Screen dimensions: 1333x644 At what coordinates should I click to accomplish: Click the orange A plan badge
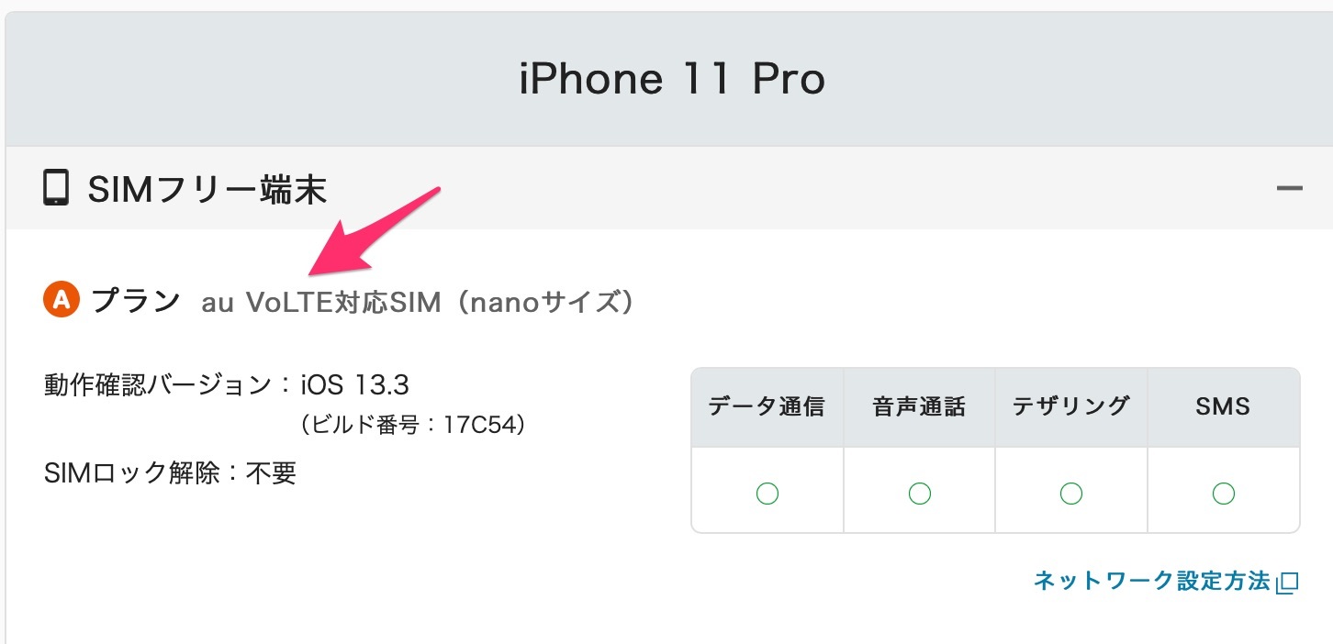[x=62, y=300]
